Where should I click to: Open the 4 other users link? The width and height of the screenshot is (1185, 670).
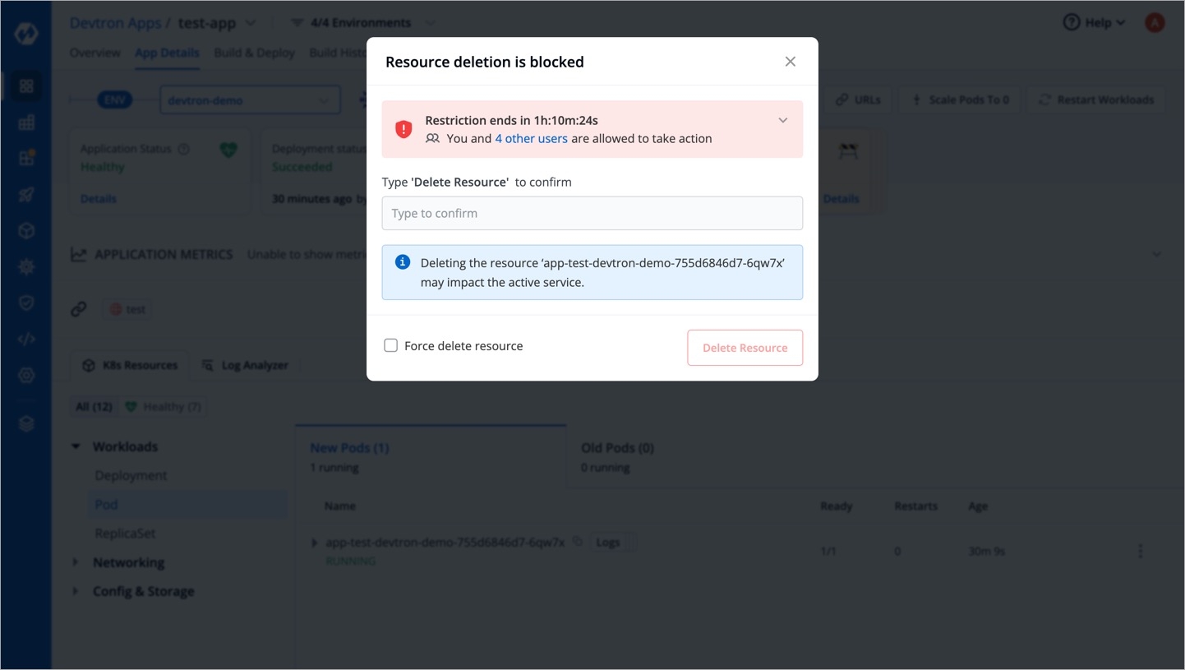tap(531, 138)
